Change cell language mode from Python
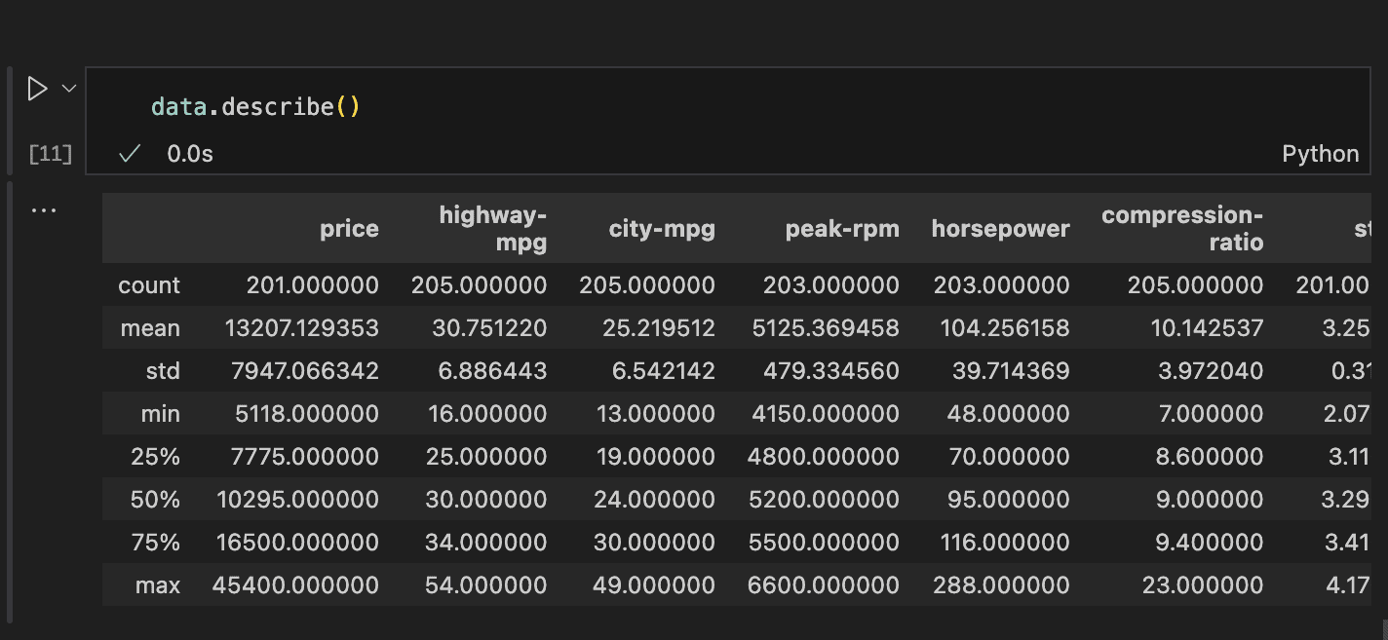The image size is (1388, 640). pyautogui.click(x=1320, y=154)
